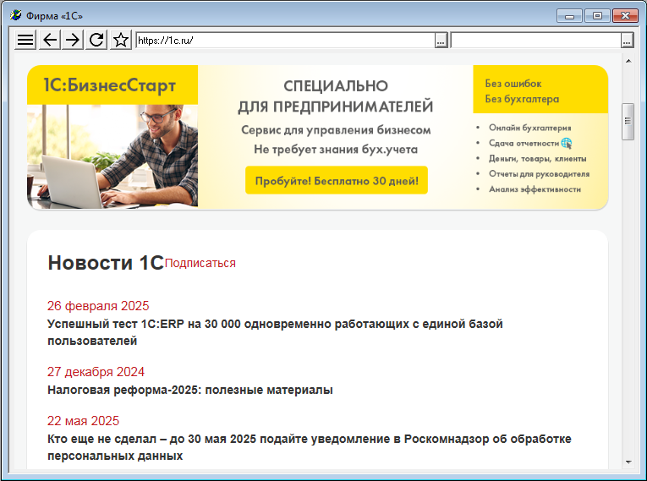Click scrollbar down arrow
The width and height of the screenshot is (647, 481).
tap(628, 462)
